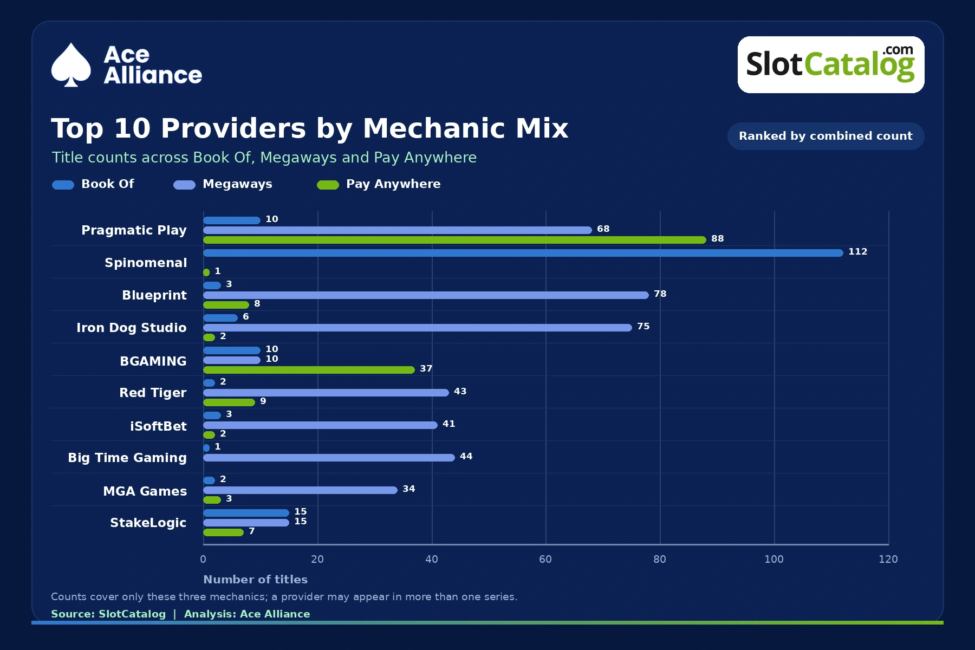Click the Megaways legend swatch
Image resolution: width=975 pixels, height=650 pixels.
[184, 185]
